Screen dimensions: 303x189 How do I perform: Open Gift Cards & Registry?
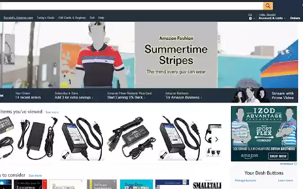point(72,18)
